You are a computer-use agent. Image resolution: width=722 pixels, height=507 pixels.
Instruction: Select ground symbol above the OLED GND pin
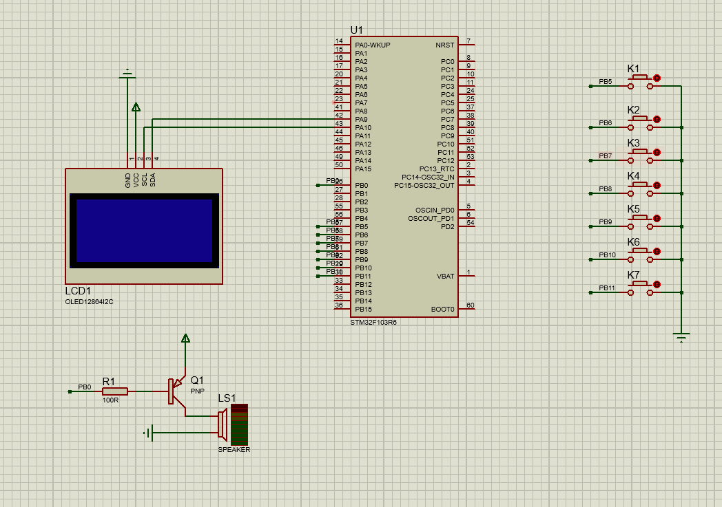coord(127,74)
